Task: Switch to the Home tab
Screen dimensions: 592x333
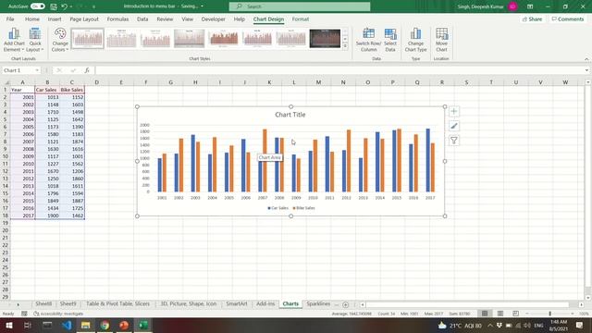Action: (x=32, y=18)
